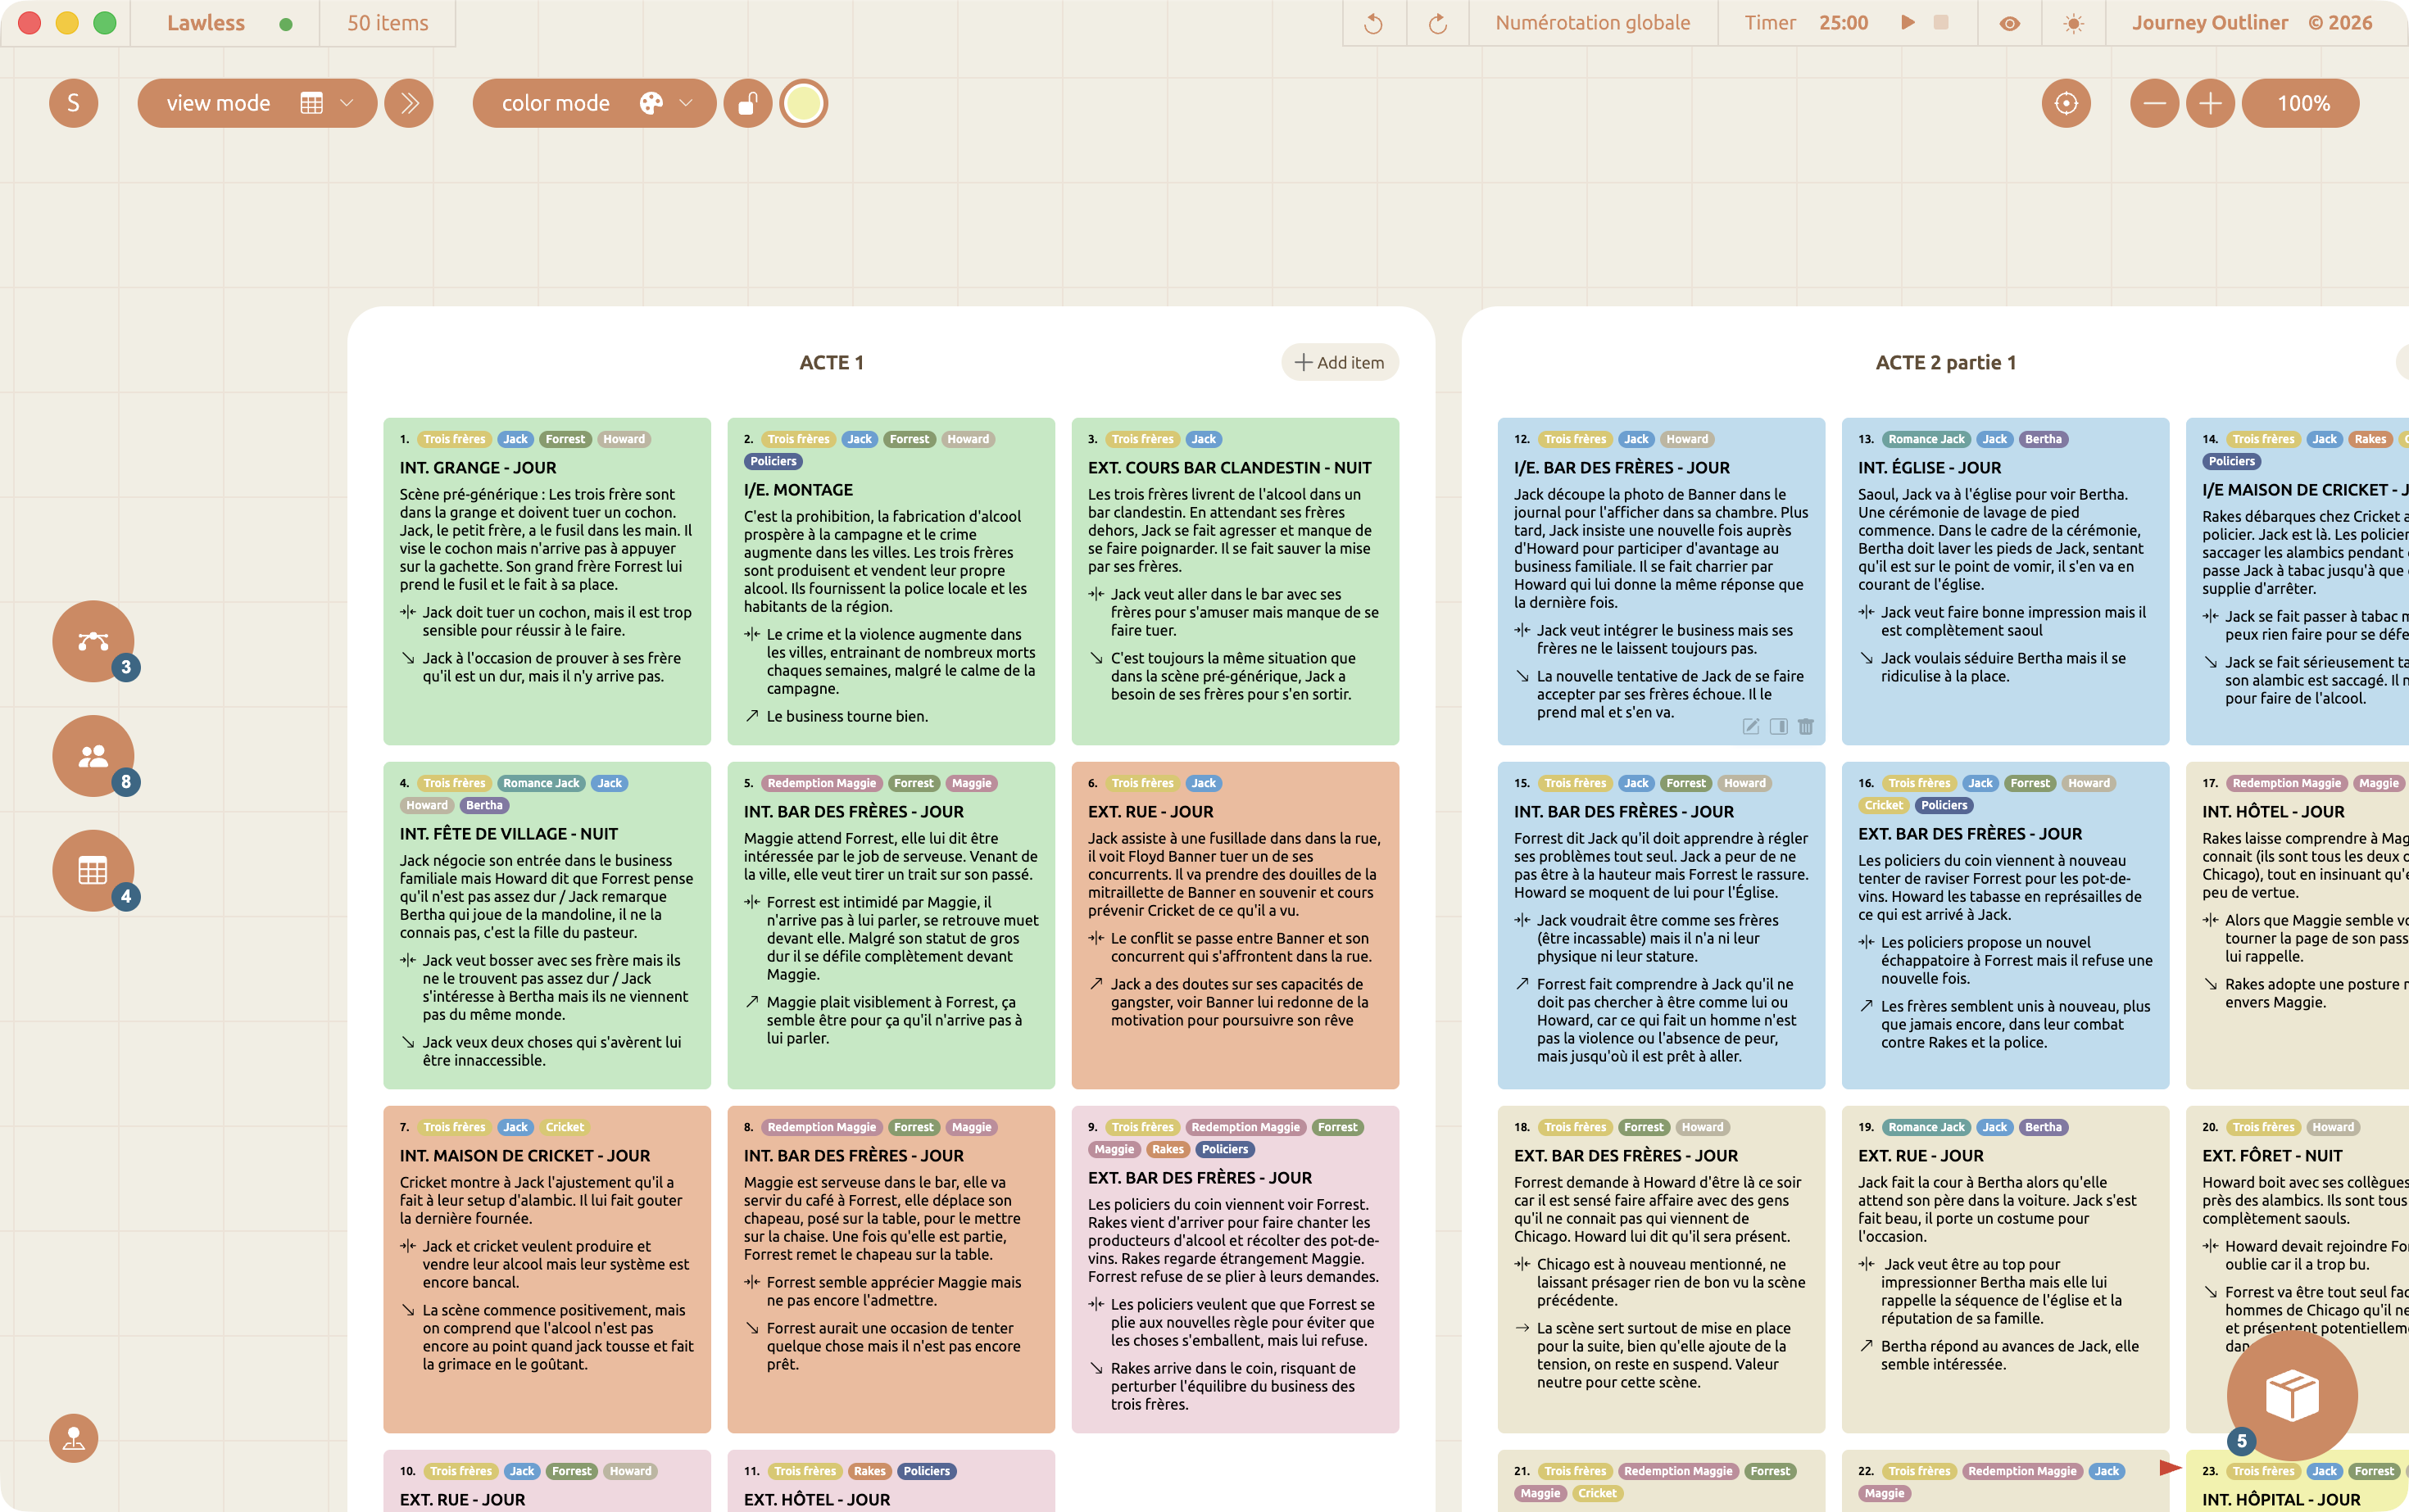
Task: Toggle light/dark theme sun icon
Action: point(2074,23)
